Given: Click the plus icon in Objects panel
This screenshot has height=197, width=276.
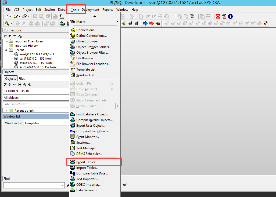Looking at the screenshot, I should [10, 85].
